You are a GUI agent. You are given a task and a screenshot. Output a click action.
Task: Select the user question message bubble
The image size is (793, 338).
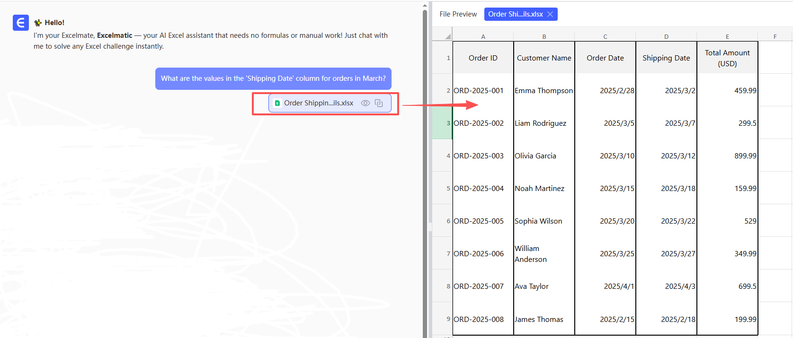pyautogui.click(x=273, y=78)
